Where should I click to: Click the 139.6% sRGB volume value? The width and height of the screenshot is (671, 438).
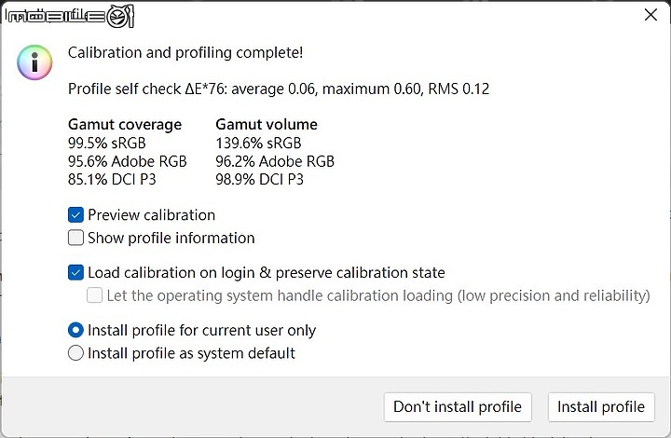258,143
